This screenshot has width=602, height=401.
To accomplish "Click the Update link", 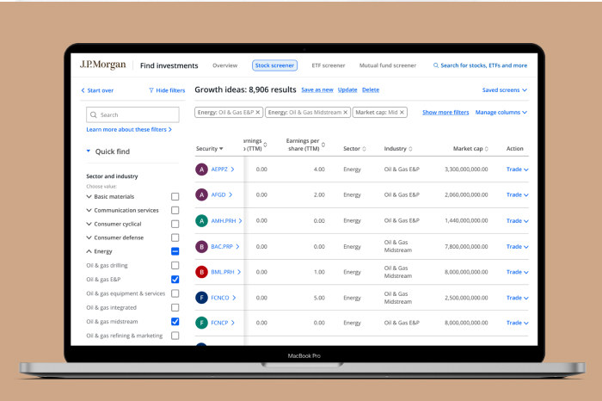I will point(347,89).
